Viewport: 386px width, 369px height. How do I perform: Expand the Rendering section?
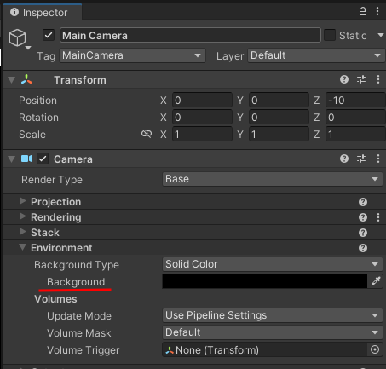pos(22,216)
